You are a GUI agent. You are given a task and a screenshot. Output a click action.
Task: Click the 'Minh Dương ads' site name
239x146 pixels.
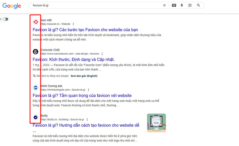[x=51, y=86]
